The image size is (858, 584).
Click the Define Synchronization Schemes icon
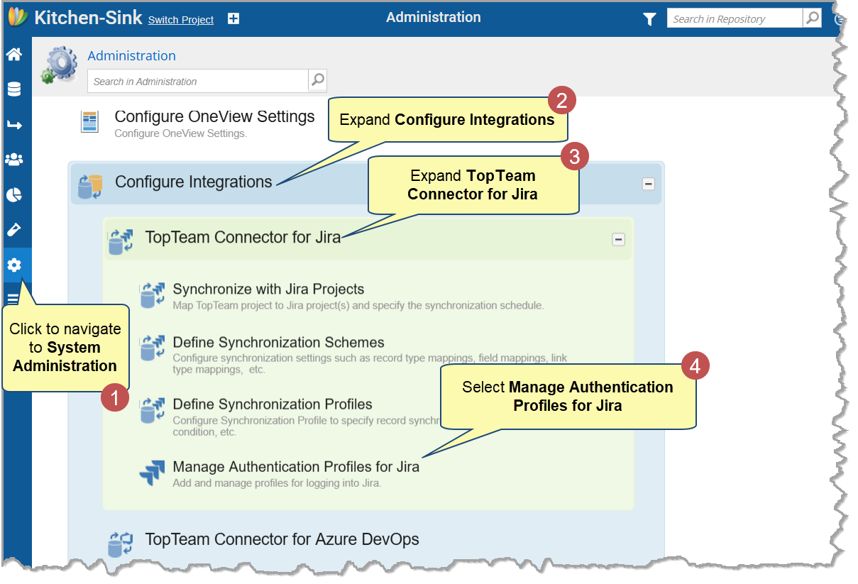point(152,348)
